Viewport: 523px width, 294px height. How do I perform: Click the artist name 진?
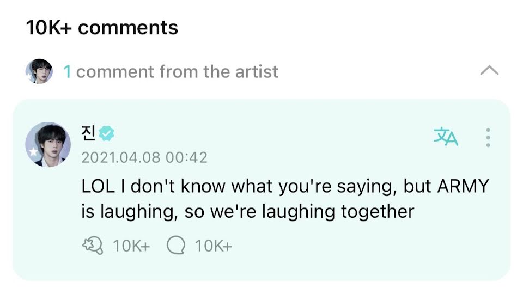(89, 132)
